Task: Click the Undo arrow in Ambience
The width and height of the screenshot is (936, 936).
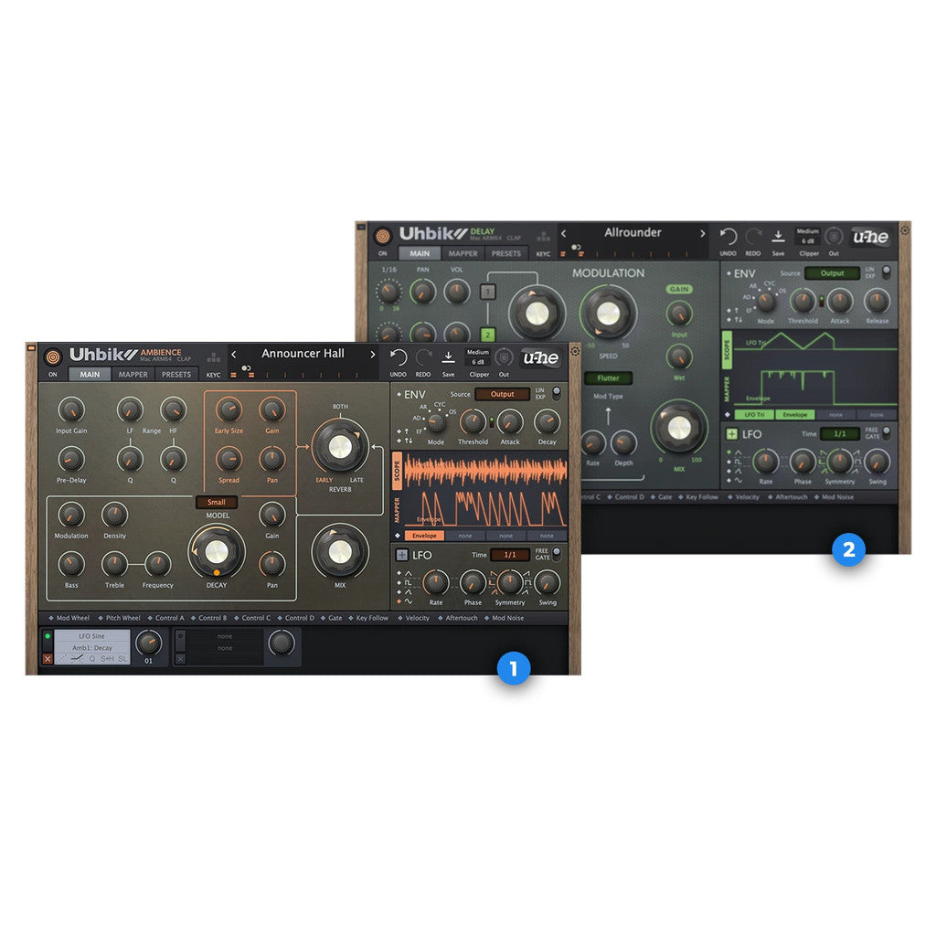Action: pos(399,357)
